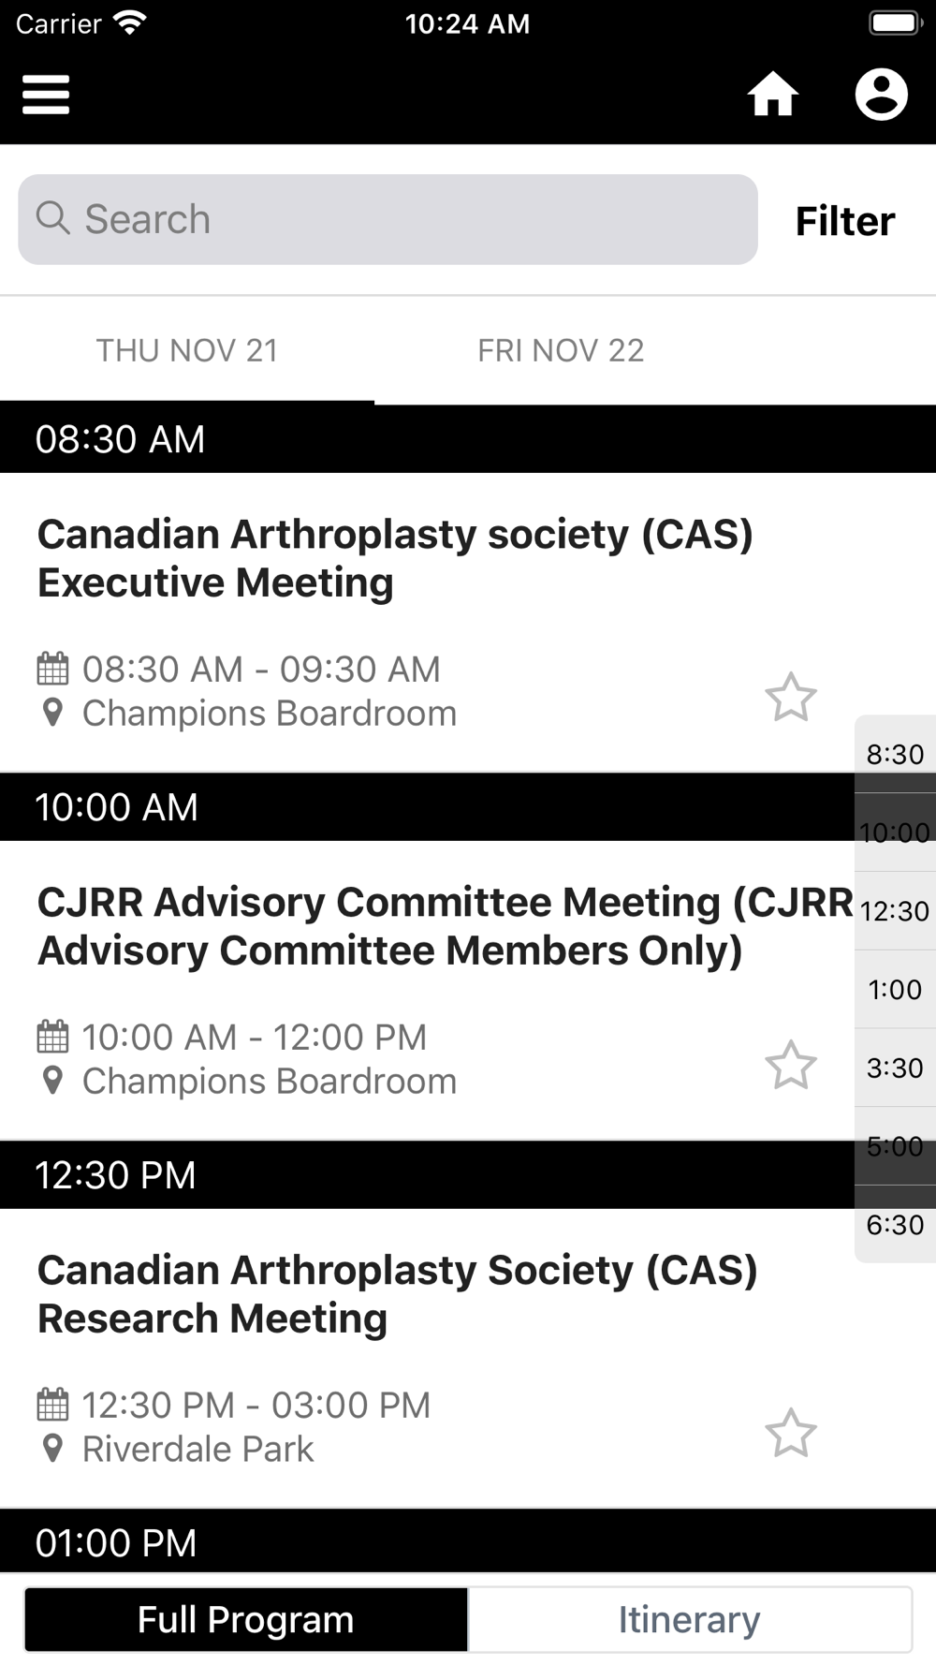Switch to the FRI NOV 22 tab

pyautogui.click(x=561, y=350)
